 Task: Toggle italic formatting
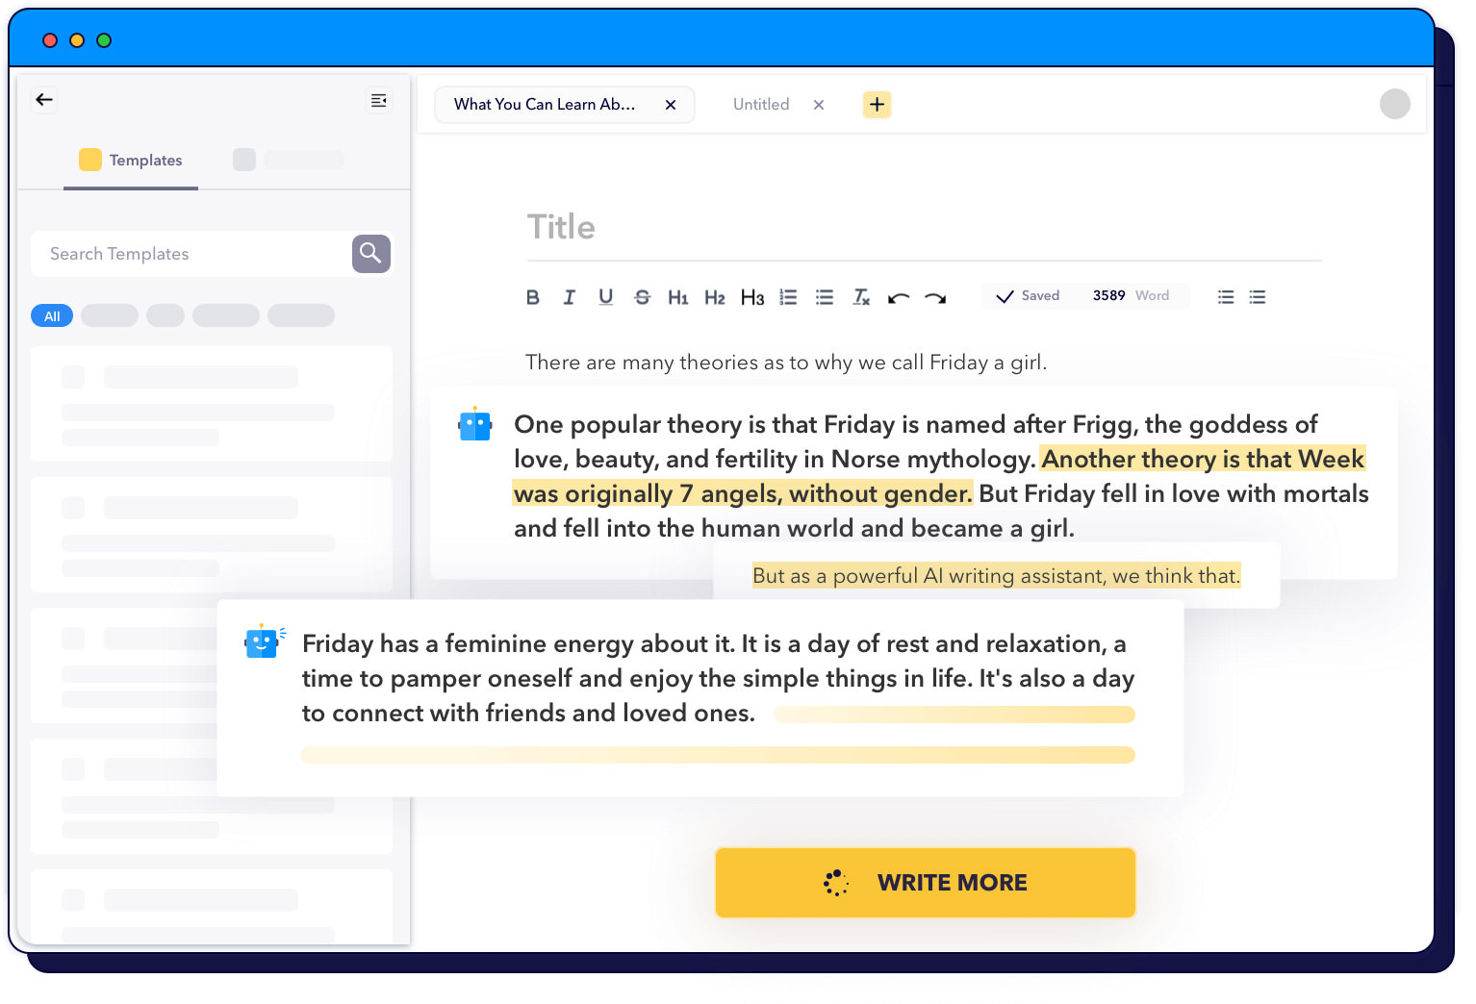tap(569, 297)
